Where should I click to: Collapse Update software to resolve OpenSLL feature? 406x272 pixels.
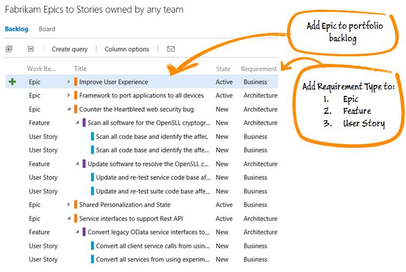coord(77,164)
